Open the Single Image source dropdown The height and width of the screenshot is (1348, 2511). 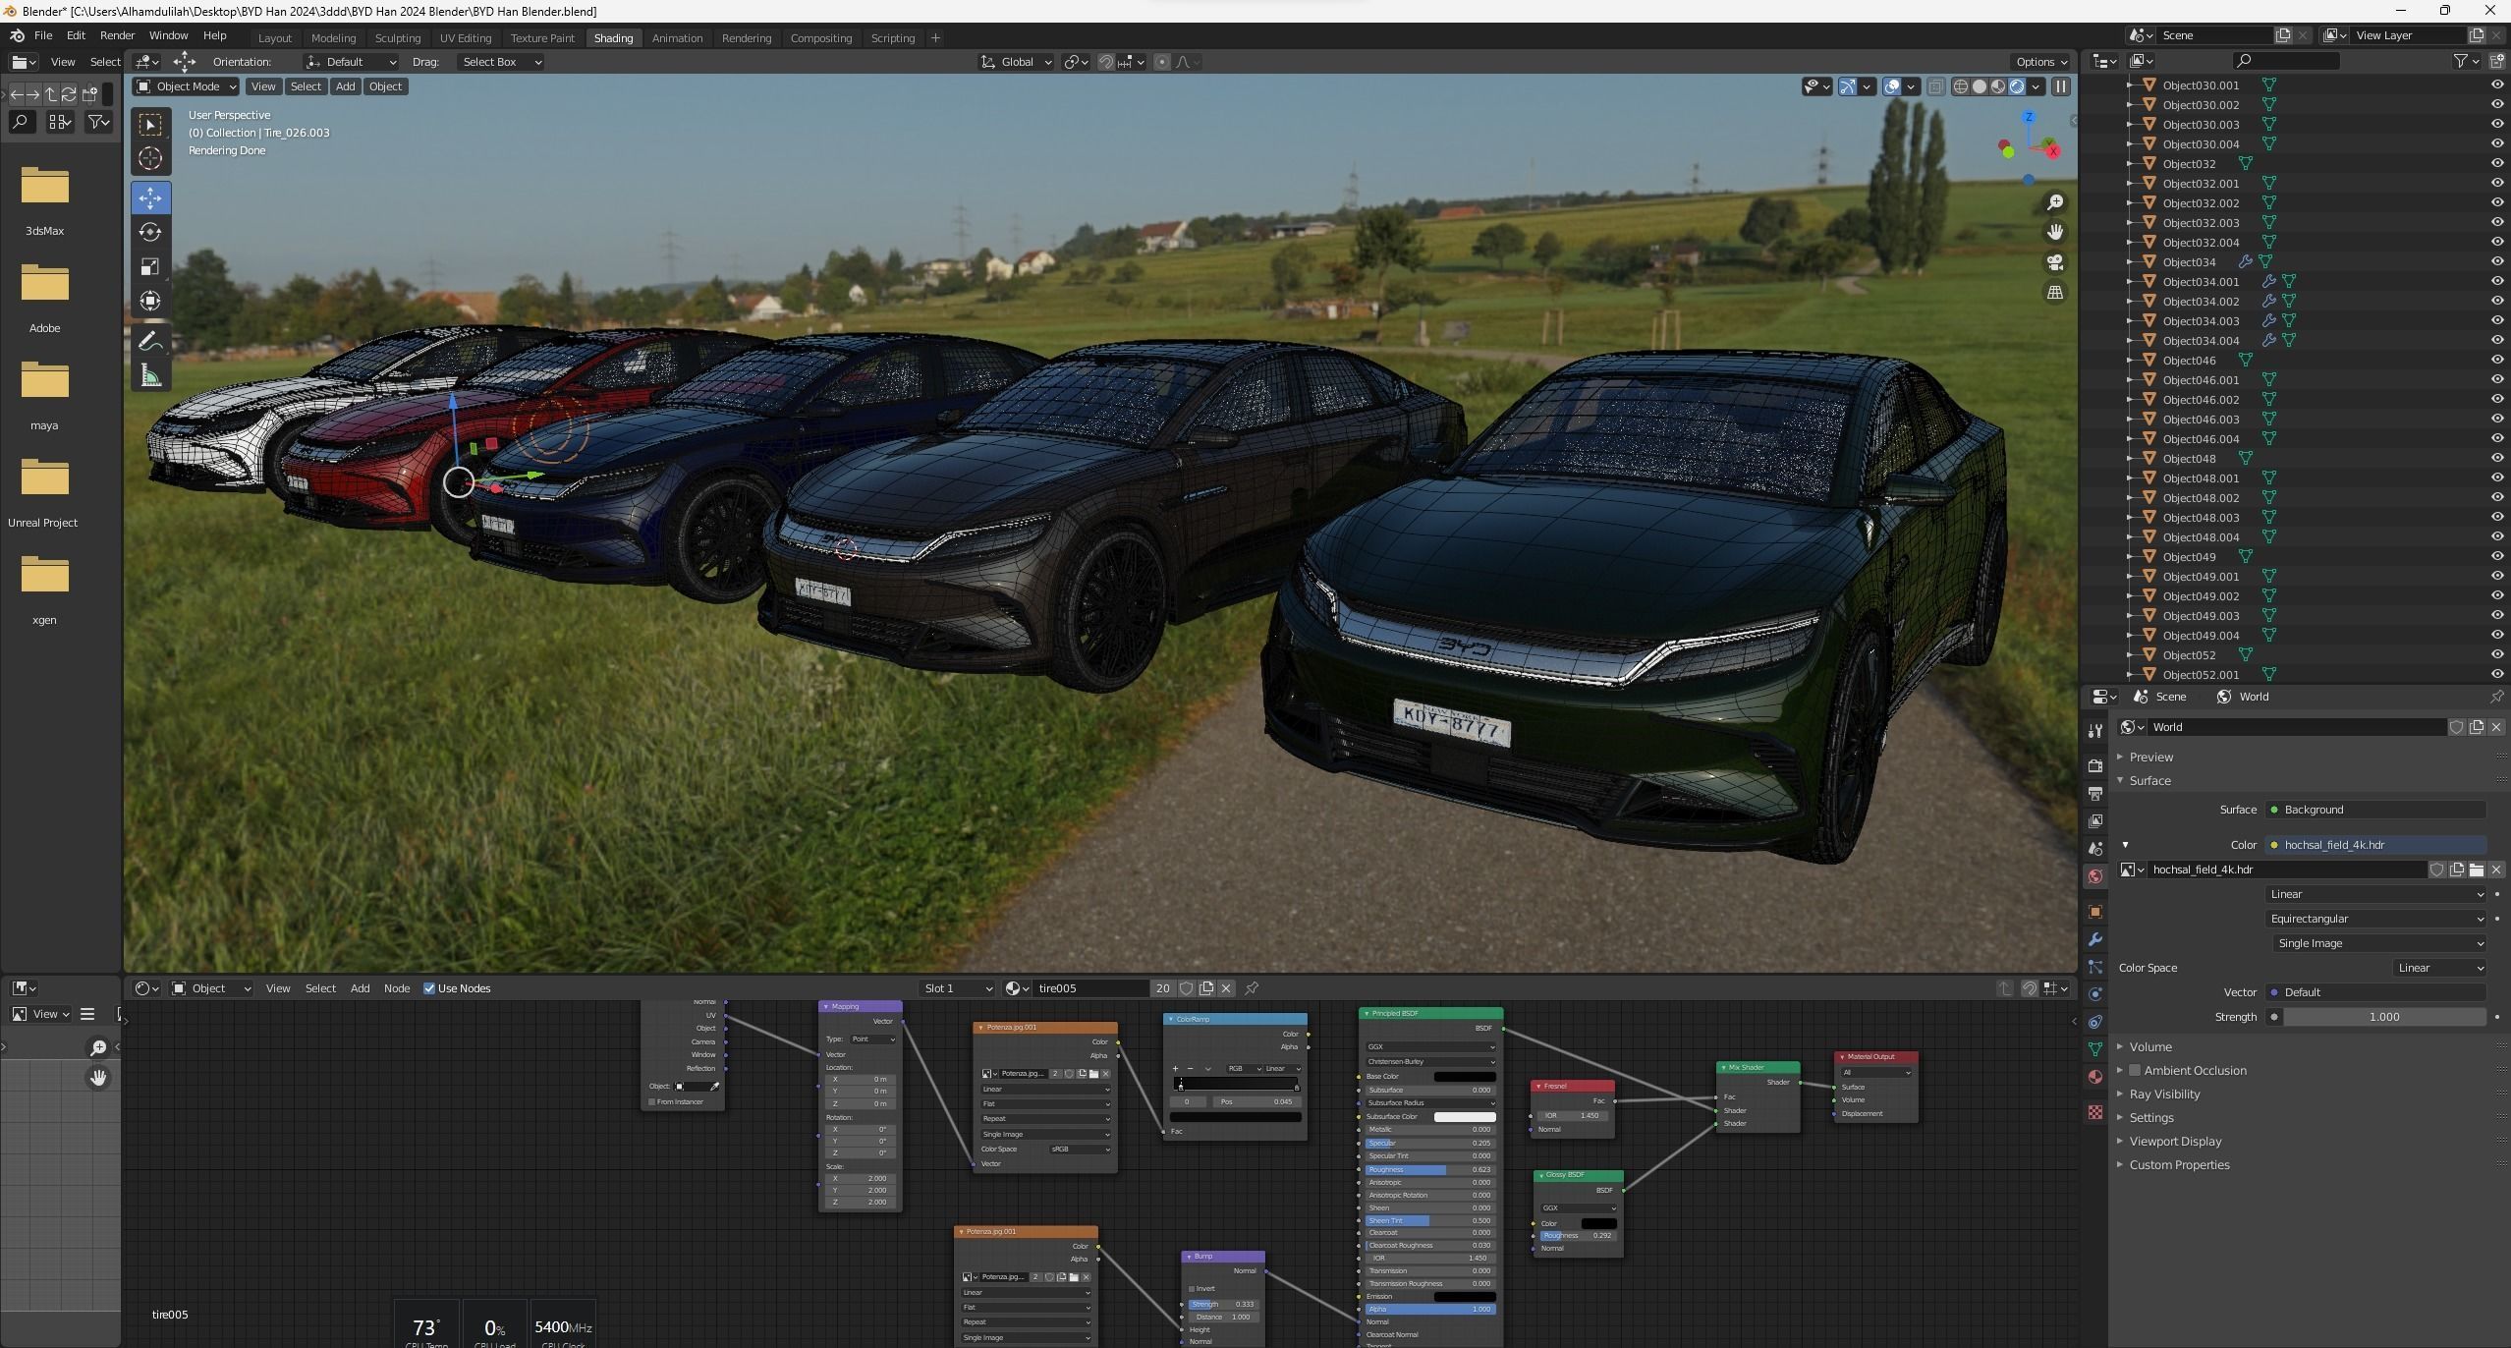click(x=2377, y=943)
